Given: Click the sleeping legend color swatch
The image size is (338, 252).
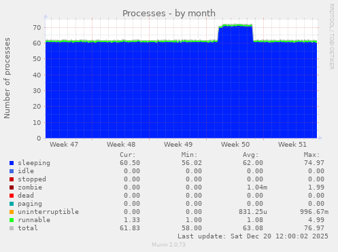Looking at the screenshot, I should (12, 163).
